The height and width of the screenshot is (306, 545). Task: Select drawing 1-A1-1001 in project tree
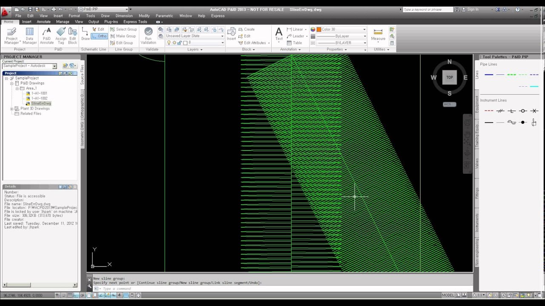pyautogui.click(x=39, y=93)
